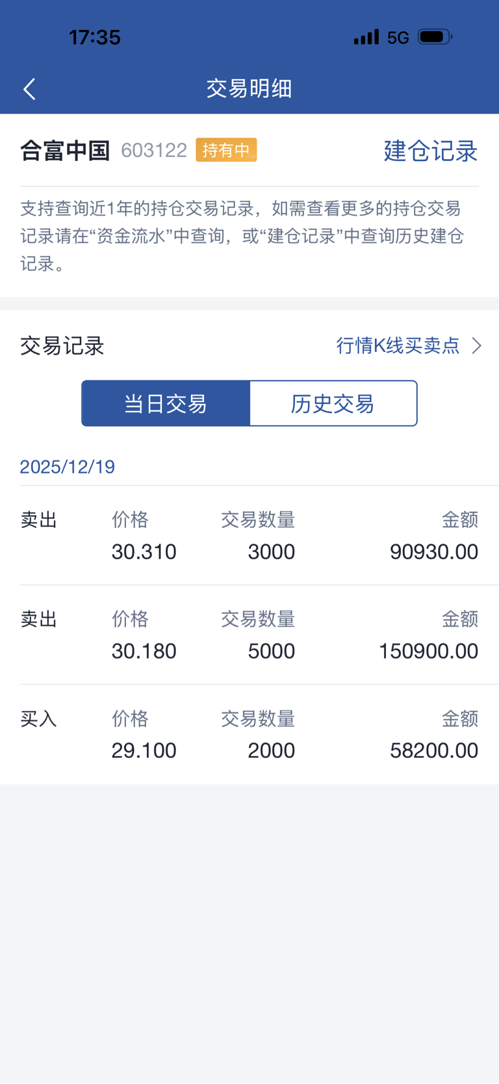Open the sell record at price 30.310

pyautogui.click(x=249, y=536)
